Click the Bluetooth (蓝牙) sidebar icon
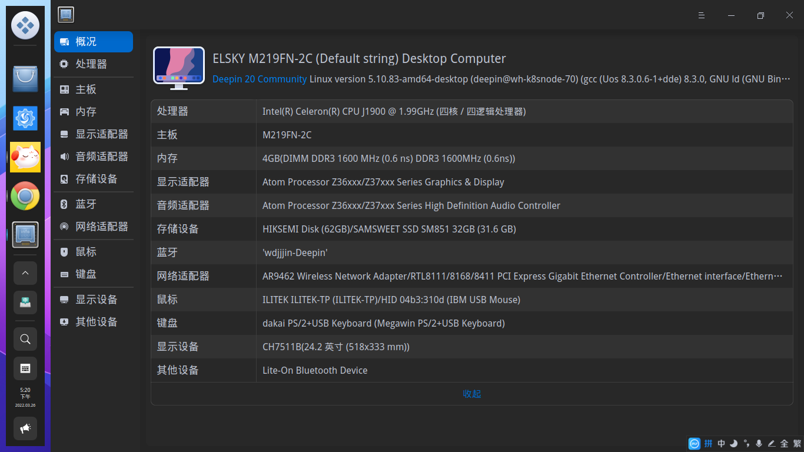Viewport: 804px width, 452px height. click(x=64, y=204)
